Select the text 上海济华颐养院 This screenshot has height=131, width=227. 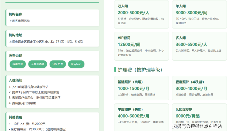coord(19,21)
